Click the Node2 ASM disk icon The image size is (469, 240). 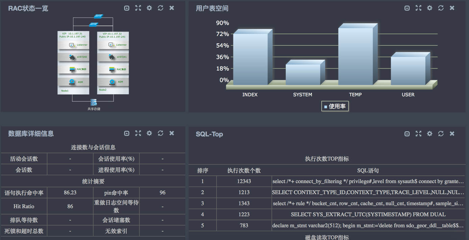[112, 82]
